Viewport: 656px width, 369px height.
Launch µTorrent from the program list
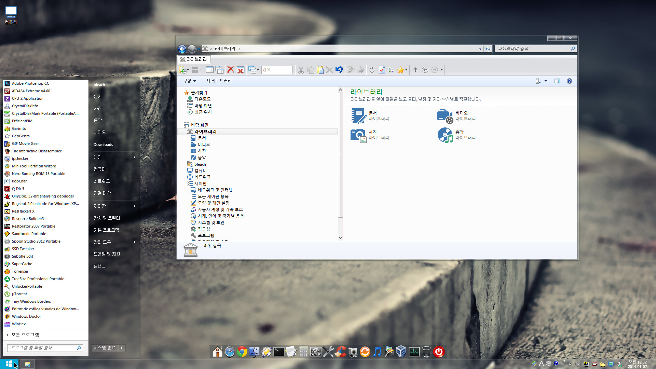click(19, 294)
